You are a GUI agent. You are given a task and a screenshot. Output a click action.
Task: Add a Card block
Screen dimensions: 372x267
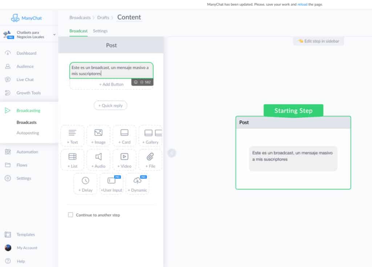(x=124, y=136)
